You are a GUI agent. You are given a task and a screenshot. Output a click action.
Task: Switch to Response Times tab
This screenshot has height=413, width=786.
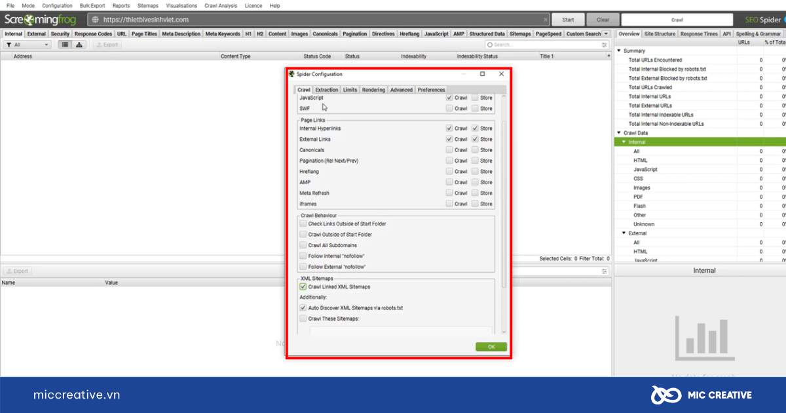click(699, 34)
